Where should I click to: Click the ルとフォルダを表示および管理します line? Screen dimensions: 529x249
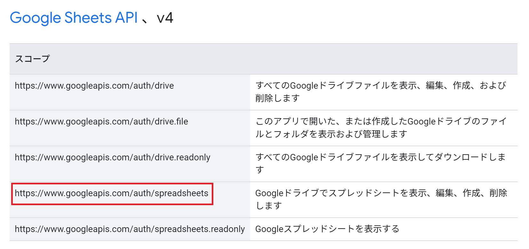point(331,134)
